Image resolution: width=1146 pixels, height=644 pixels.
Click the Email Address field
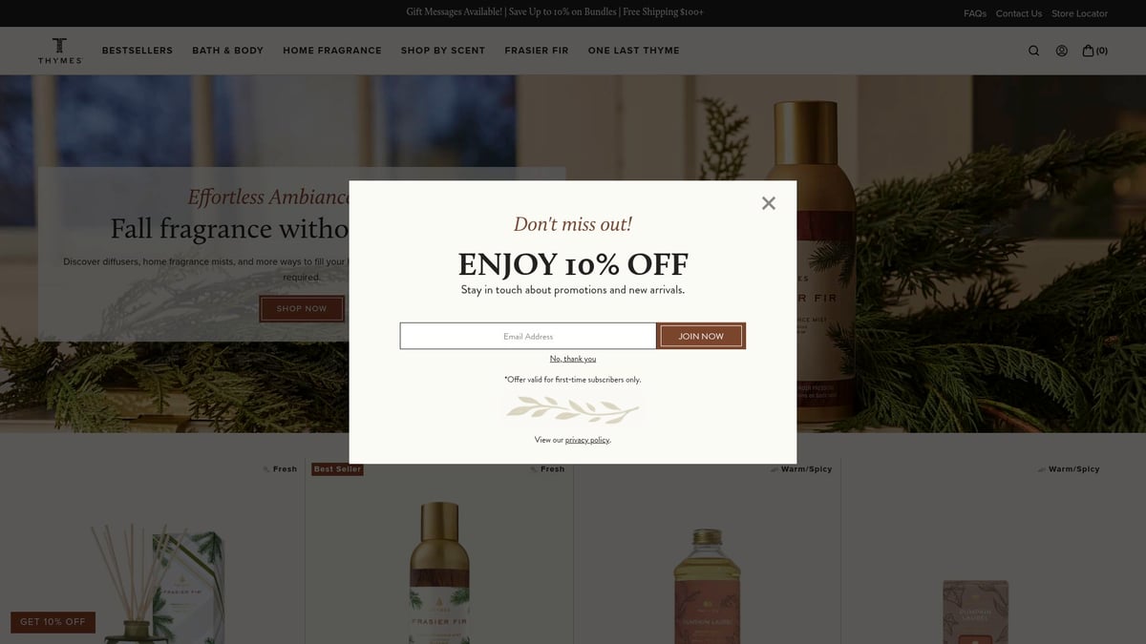pos(528,336)
